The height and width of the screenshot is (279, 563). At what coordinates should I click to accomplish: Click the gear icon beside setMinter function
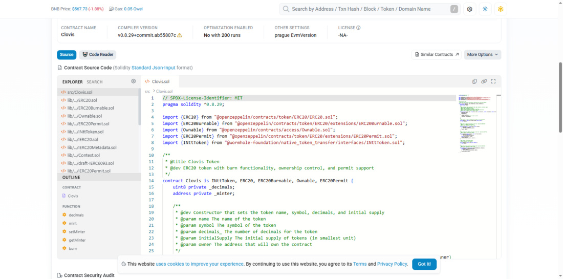[x=64, y=231]
